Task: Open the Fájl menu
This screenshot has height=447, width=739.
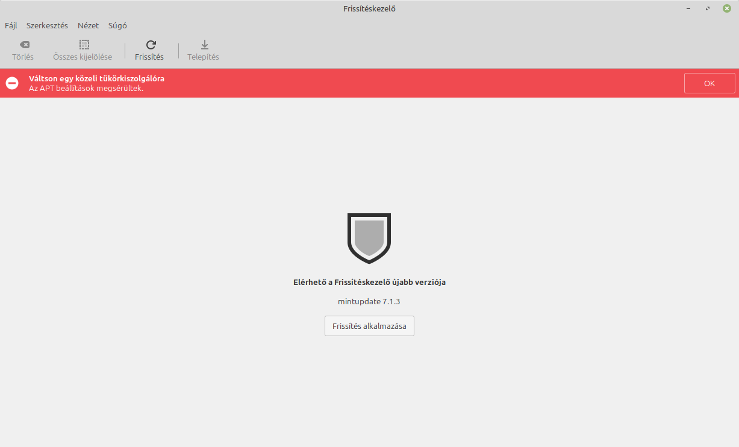Action: (11, 26)
